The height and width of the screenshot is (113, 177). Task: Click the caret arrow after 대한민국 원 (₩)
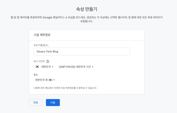point(54,80)
